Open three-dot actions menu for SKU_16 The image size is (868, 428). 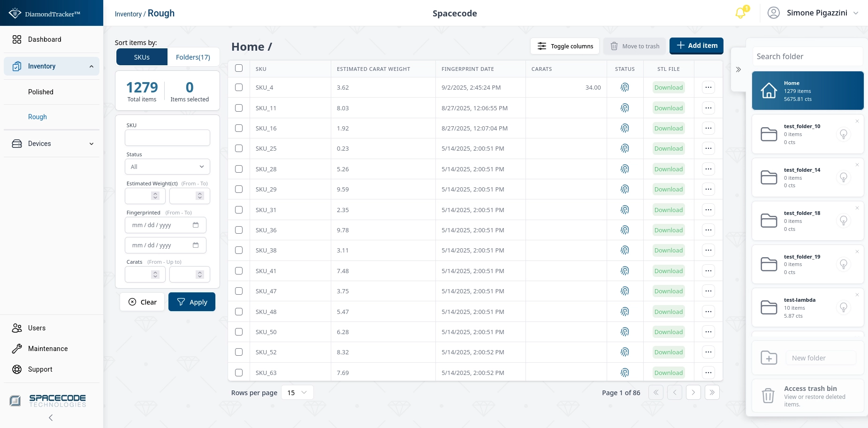(708, 128)
